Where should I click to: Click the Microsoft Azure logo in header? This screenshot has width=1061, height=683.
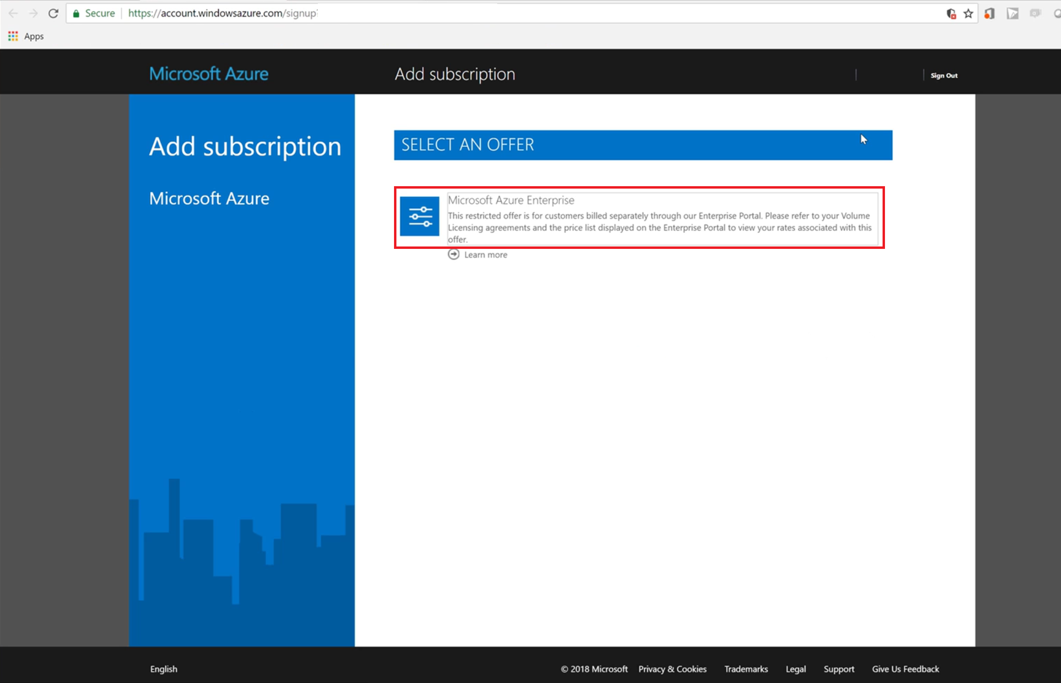[209, 74]
